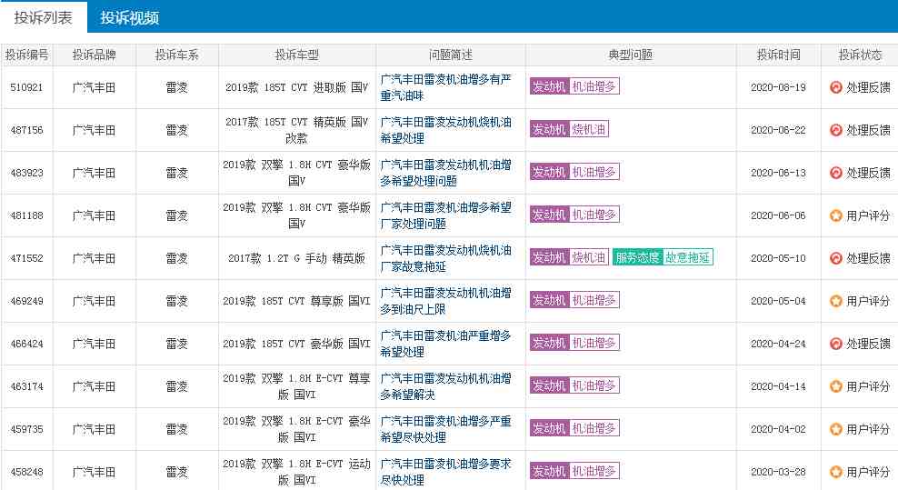
Task: Click complaint number 469249
Action: (26, 302)
